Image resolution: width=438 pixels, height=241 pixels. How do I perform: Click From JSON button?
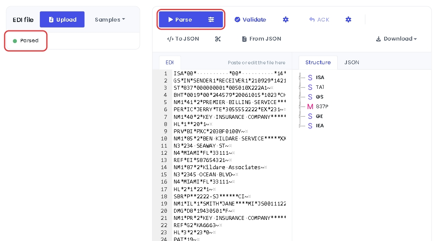coord(261,39)
